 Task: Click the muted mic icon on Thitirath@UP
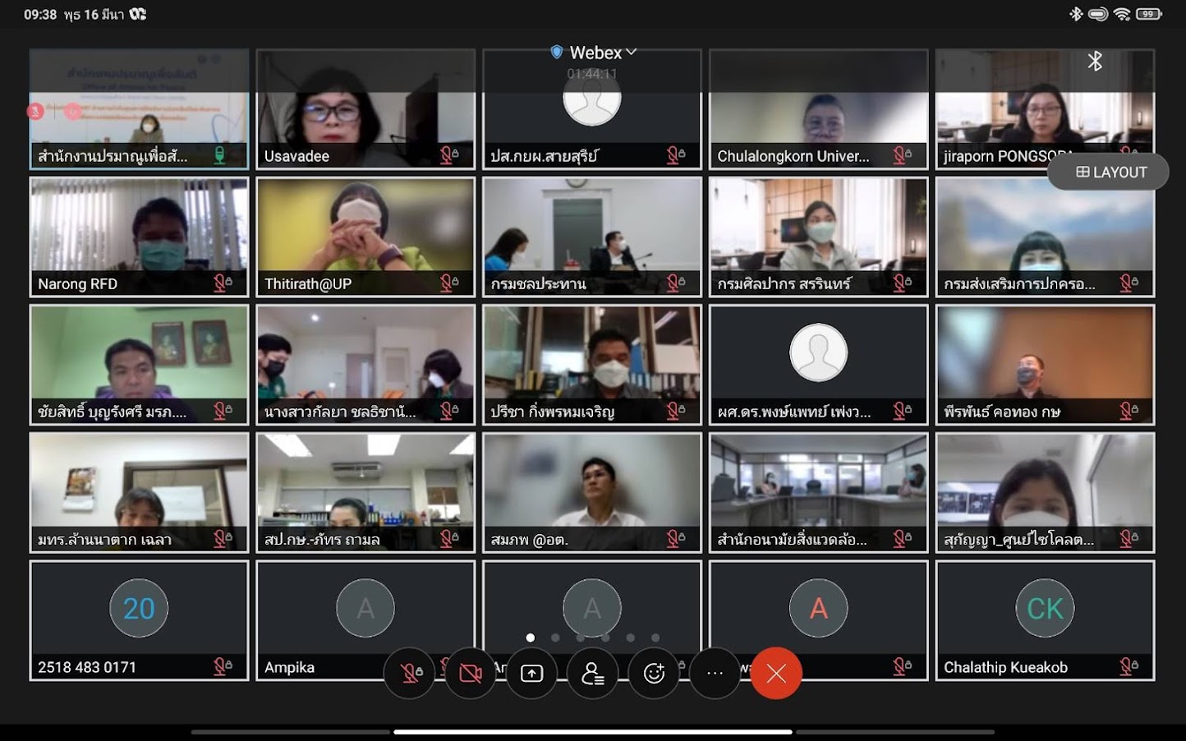coord(449,283)
